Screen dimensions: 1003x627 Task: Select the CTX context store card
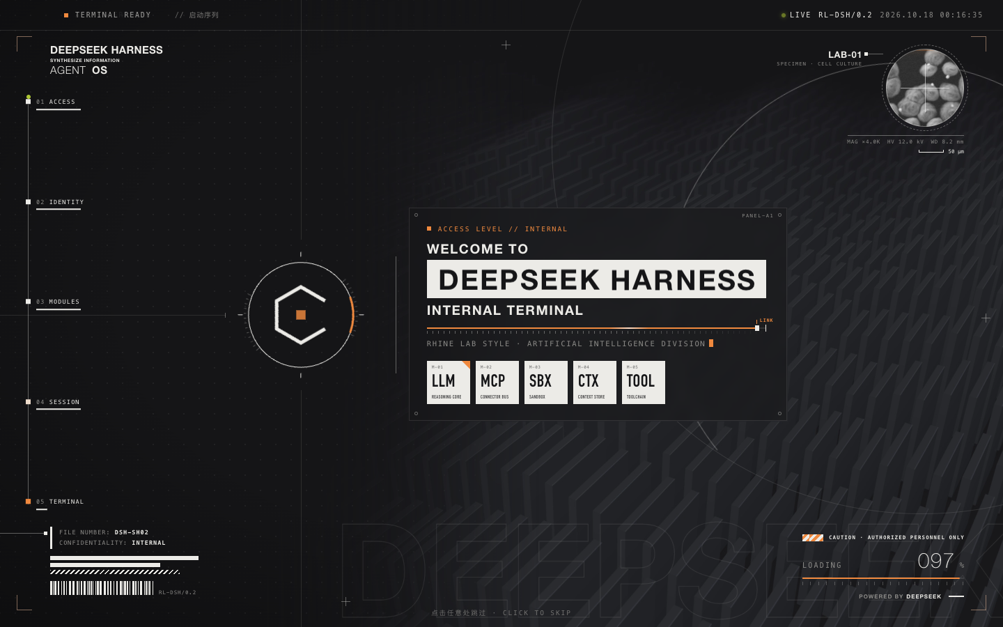coord(595,382)
